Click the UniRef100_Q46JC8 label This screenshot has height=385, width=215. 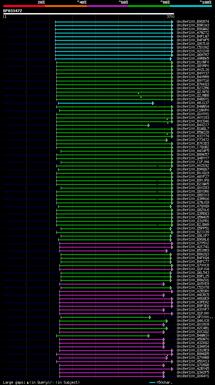(193, 321)
